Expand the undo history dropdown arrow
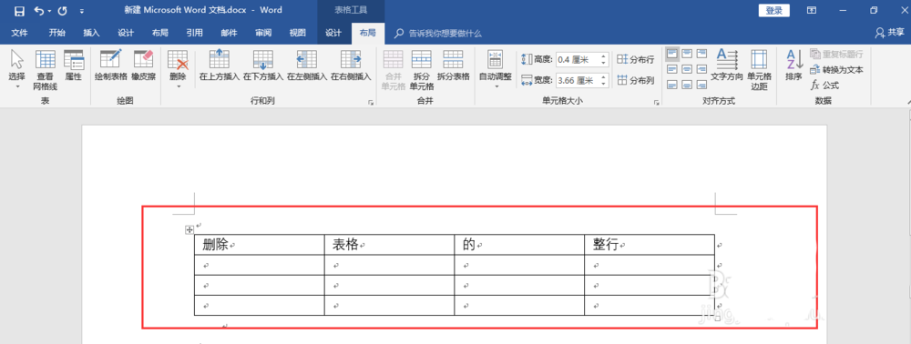Viewport: 911px width, 344px height. point(49,11)
